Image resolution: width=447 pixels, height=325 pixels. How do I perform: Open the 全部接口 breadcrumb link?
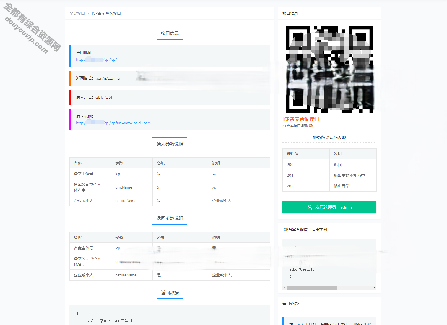point(77,13)
